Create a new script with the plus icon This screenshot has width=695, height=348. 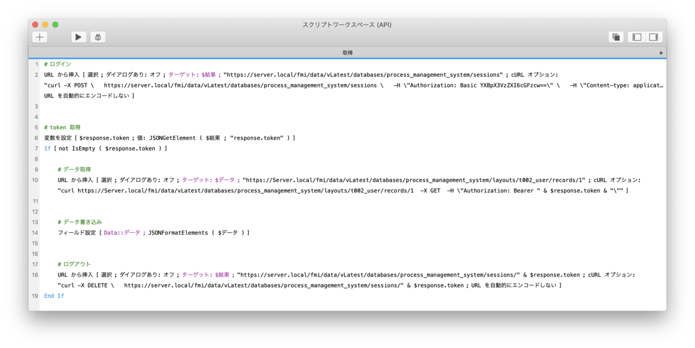39,37
